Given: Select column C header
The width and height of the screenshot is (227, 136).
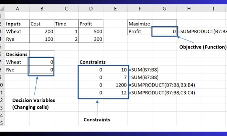Looking at the screenshot, I should click(66, 9).
